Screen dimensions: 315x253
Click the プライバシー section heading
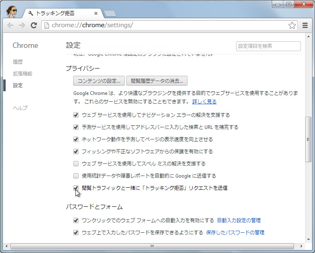click(83, 69)
